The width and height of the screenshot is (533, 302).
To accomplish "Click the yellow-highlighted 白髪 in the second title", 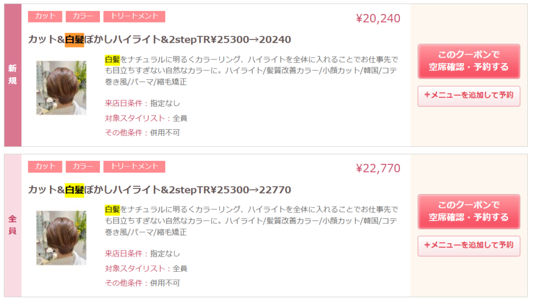I will [74, 190].
